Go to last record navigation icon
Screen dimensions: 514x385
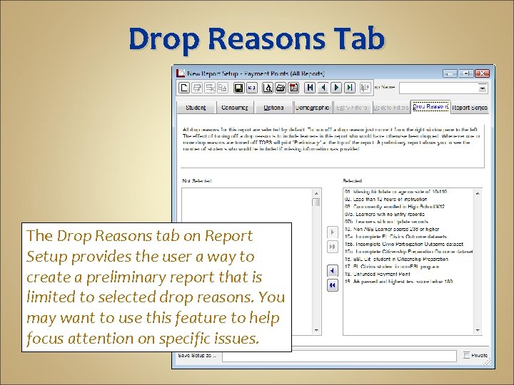click(x=349, y=88)
